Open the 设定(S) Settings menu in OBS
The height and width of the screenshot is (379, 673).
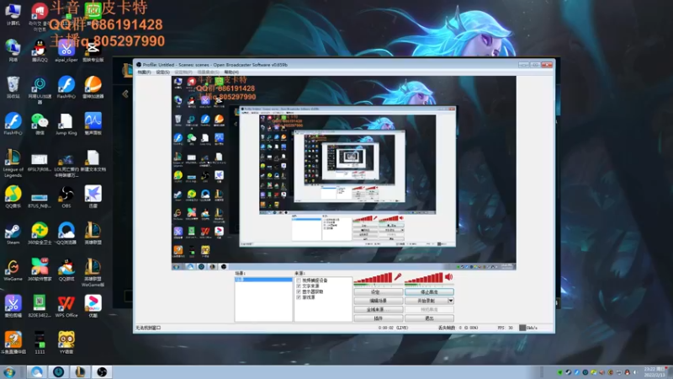click(x=162, y=72)
